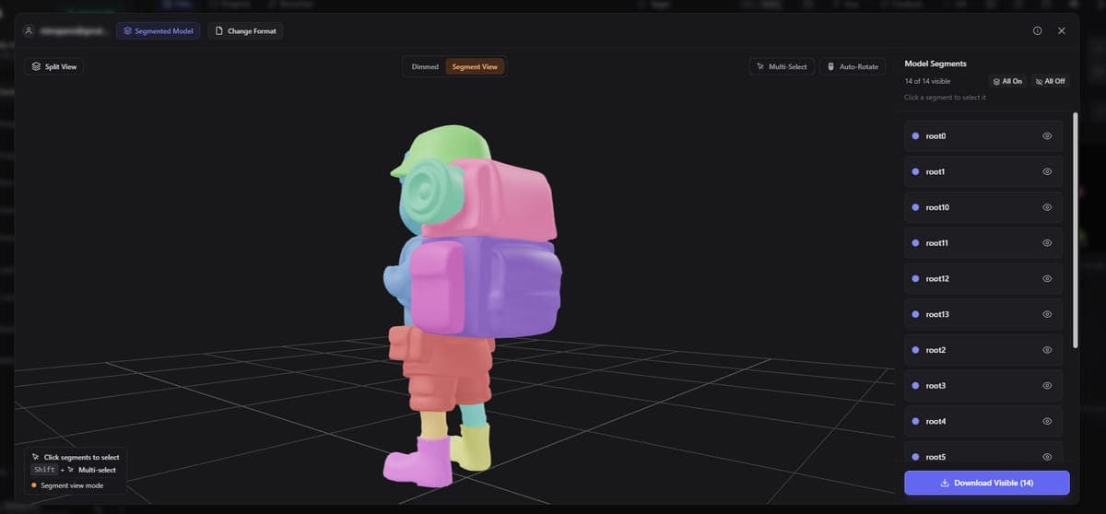Click the Change Format button

coord(245,31)
